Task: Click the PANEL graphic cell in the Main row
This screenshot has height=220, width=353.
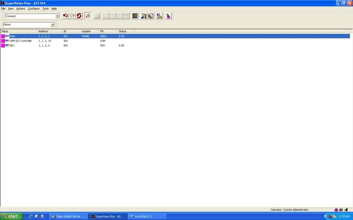Action: (x=86, y=36)
